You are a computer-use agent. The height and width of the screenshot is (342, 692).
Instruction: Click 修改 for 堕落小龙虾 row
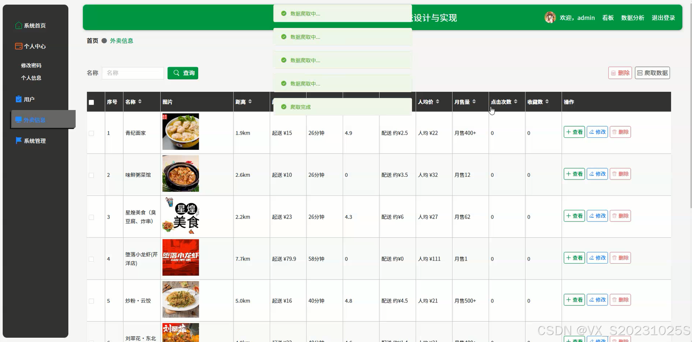click(x=597, y=258)
